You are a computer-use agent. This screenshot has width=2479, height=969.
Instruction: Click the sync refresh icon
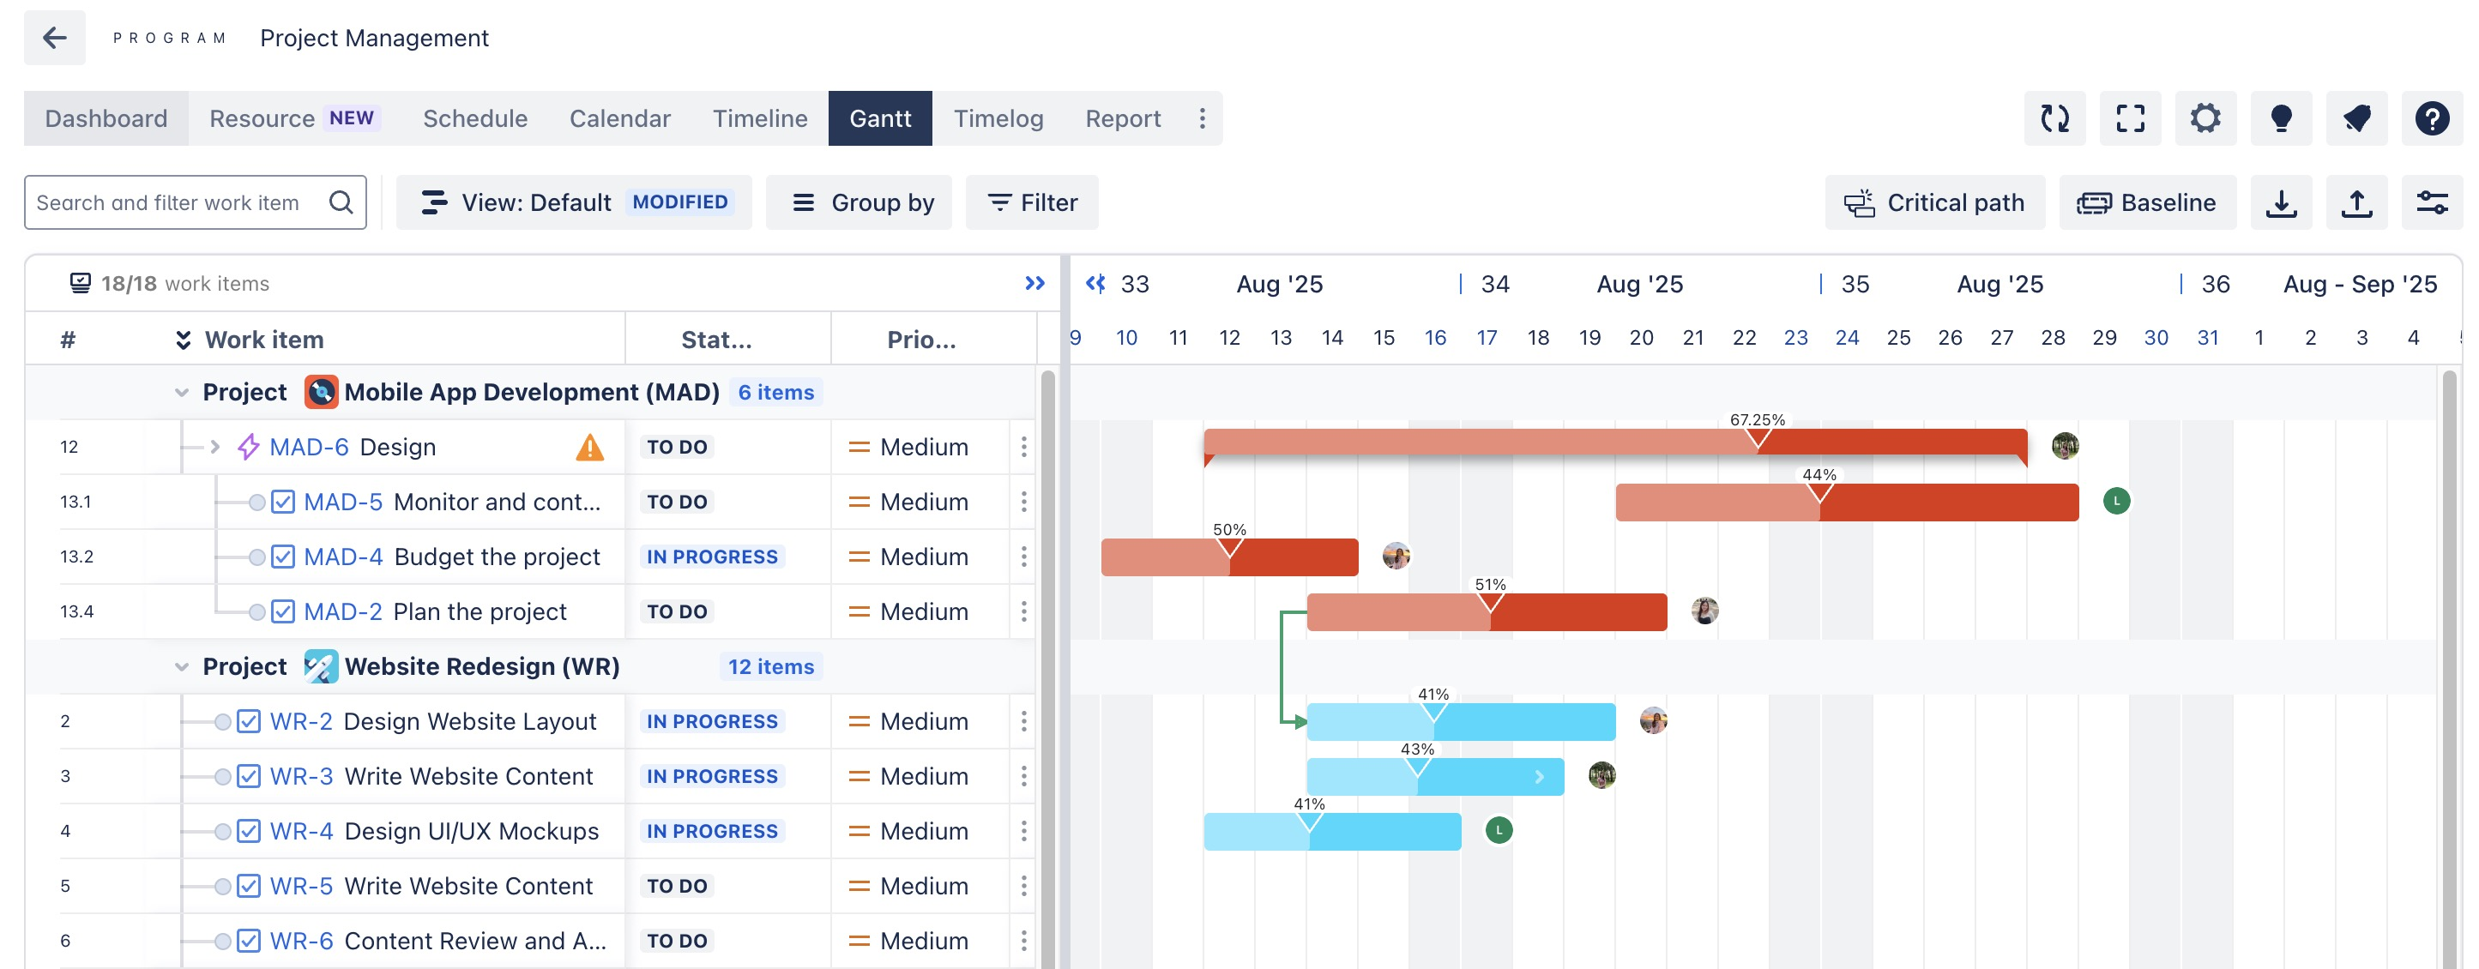click(x=2054, y=118)
